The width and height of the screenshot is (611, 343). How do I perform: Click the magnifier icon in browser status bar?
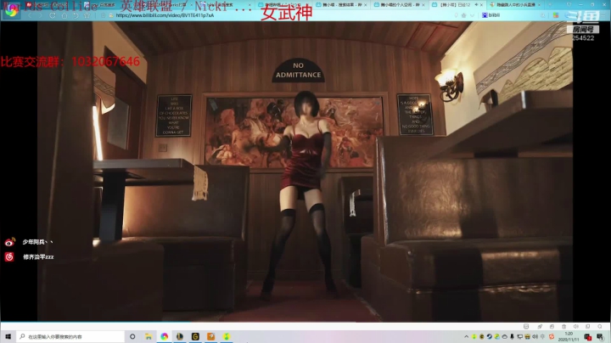click(x=600, y=326)
